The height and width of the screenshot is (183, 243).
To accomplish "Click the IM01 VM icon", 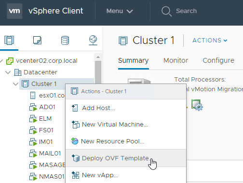I will point(33,142).
